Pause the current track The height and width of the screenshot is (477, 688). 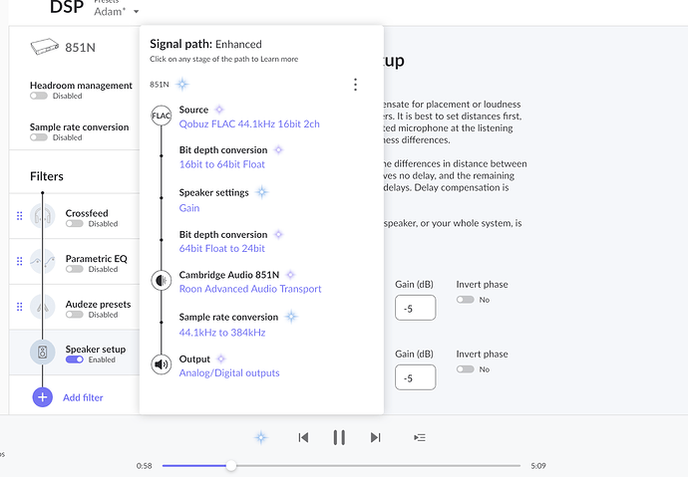pyautogui.click(x=339, y=437)
